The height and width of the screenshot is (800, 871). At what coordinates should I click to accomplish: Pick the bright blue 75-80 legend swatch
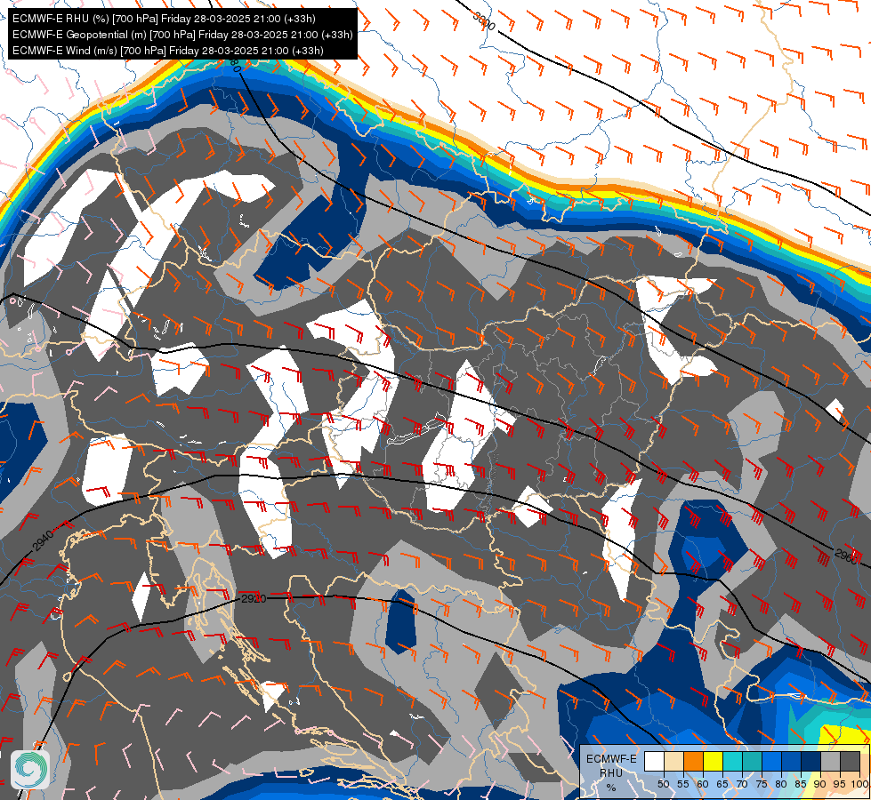point(771,761)
